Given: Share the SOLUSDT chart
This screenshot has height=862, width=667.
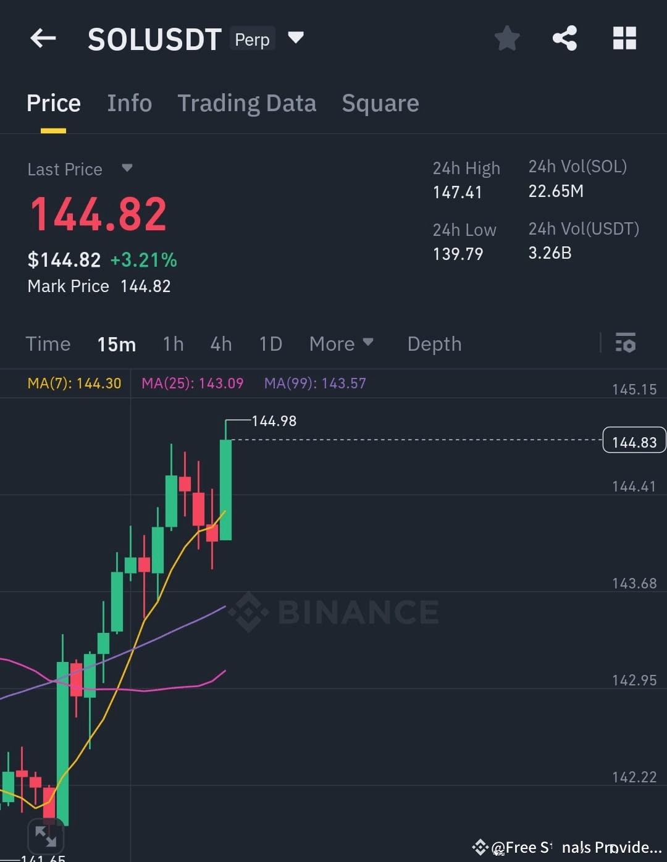Looking at the screenshot, I should [564, 38].
